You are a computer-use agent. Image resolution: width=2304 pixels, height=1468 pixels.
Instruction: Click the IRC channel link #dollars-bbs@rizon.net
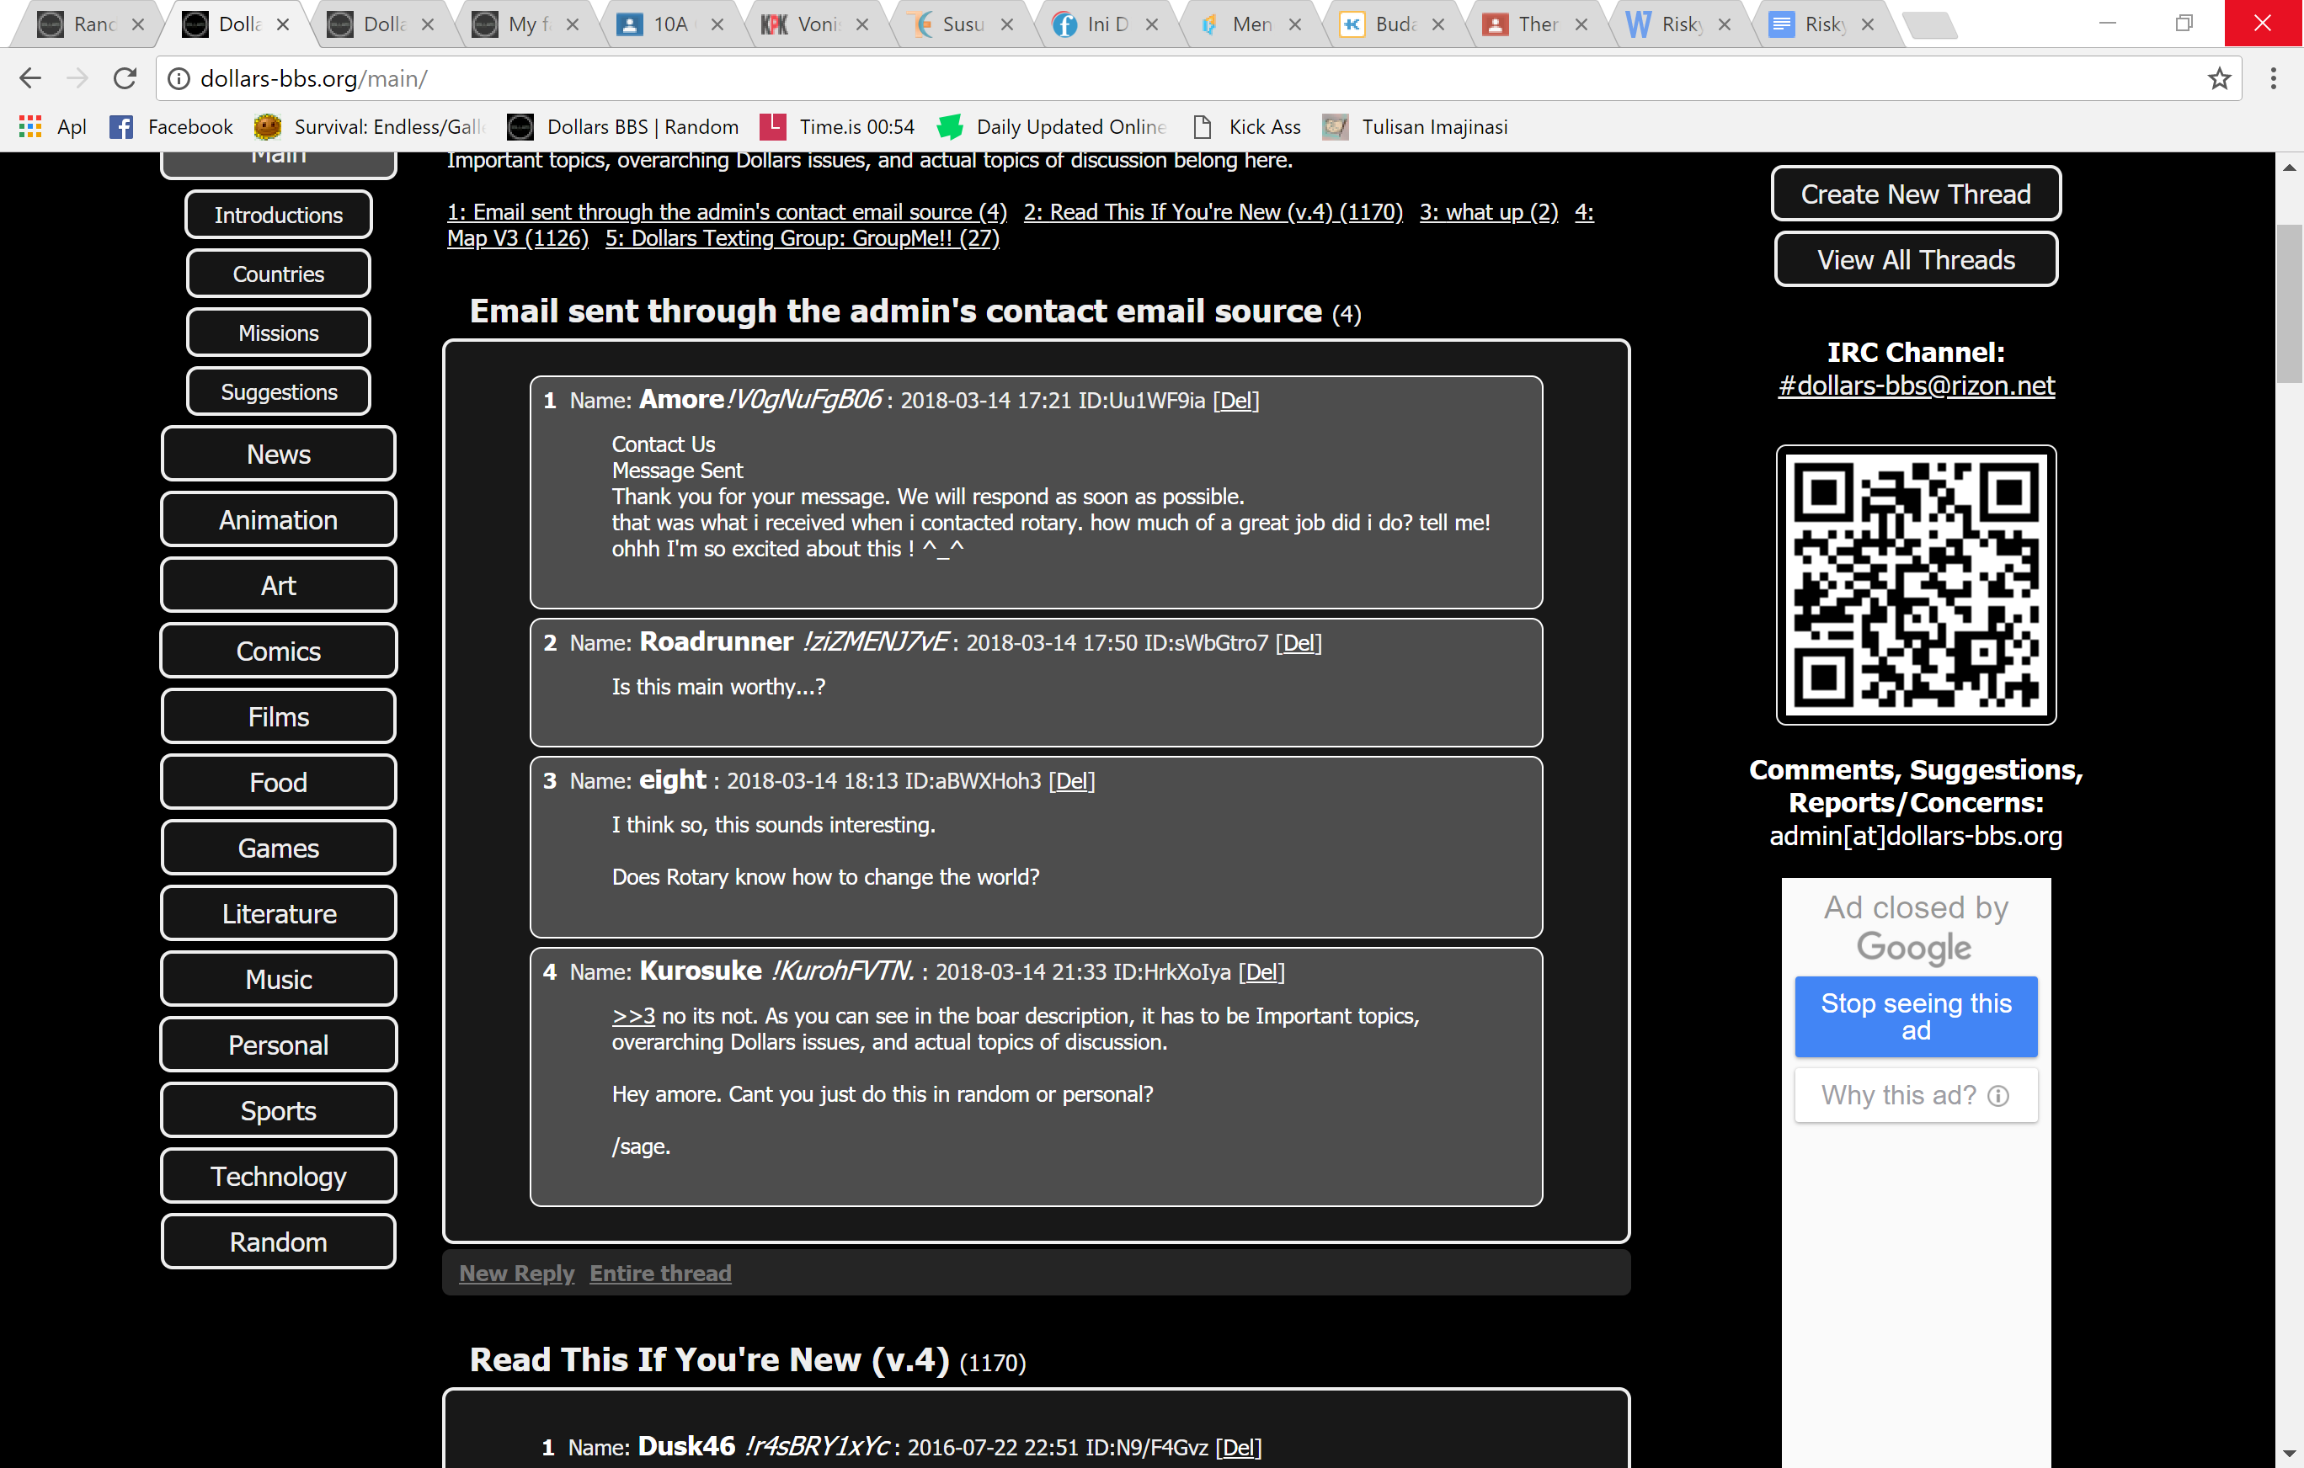click(x=1914, y=386)
